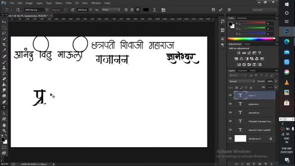Cancel the current text edit
The width and height of the screenshot is (295, 166).
click(x=213, y=10)
